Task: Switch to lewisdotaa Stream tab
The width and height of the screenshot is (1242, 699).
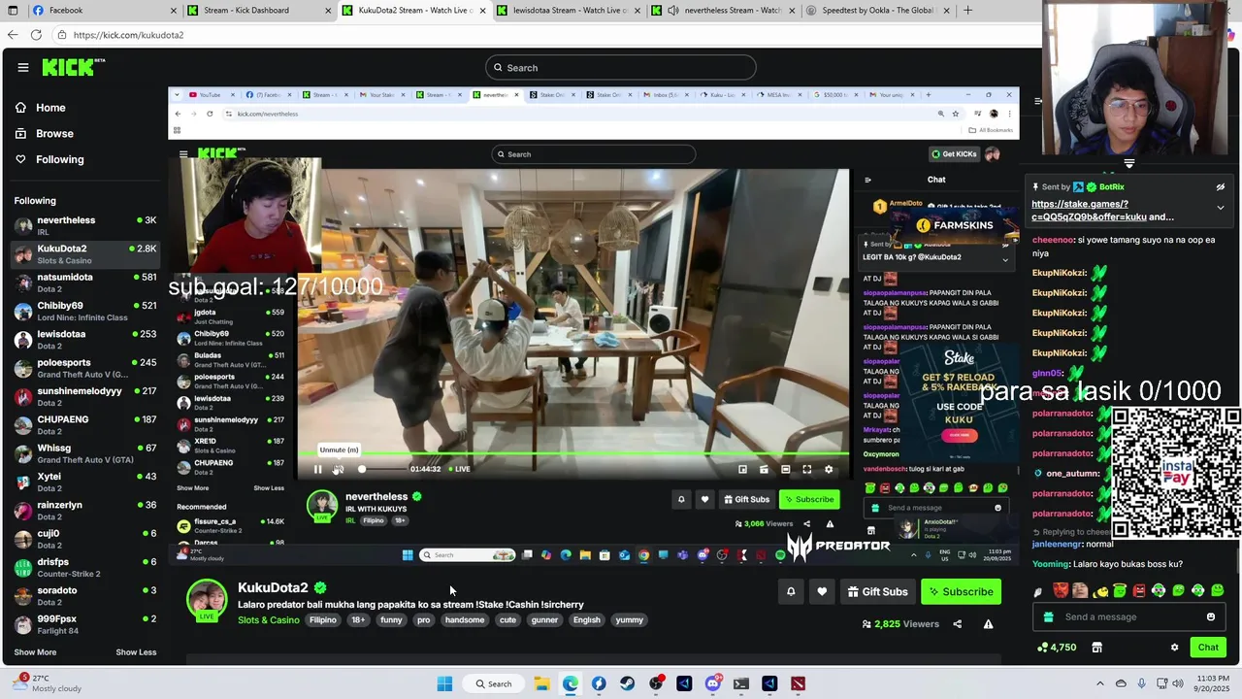Action: [x=569, y=11]
